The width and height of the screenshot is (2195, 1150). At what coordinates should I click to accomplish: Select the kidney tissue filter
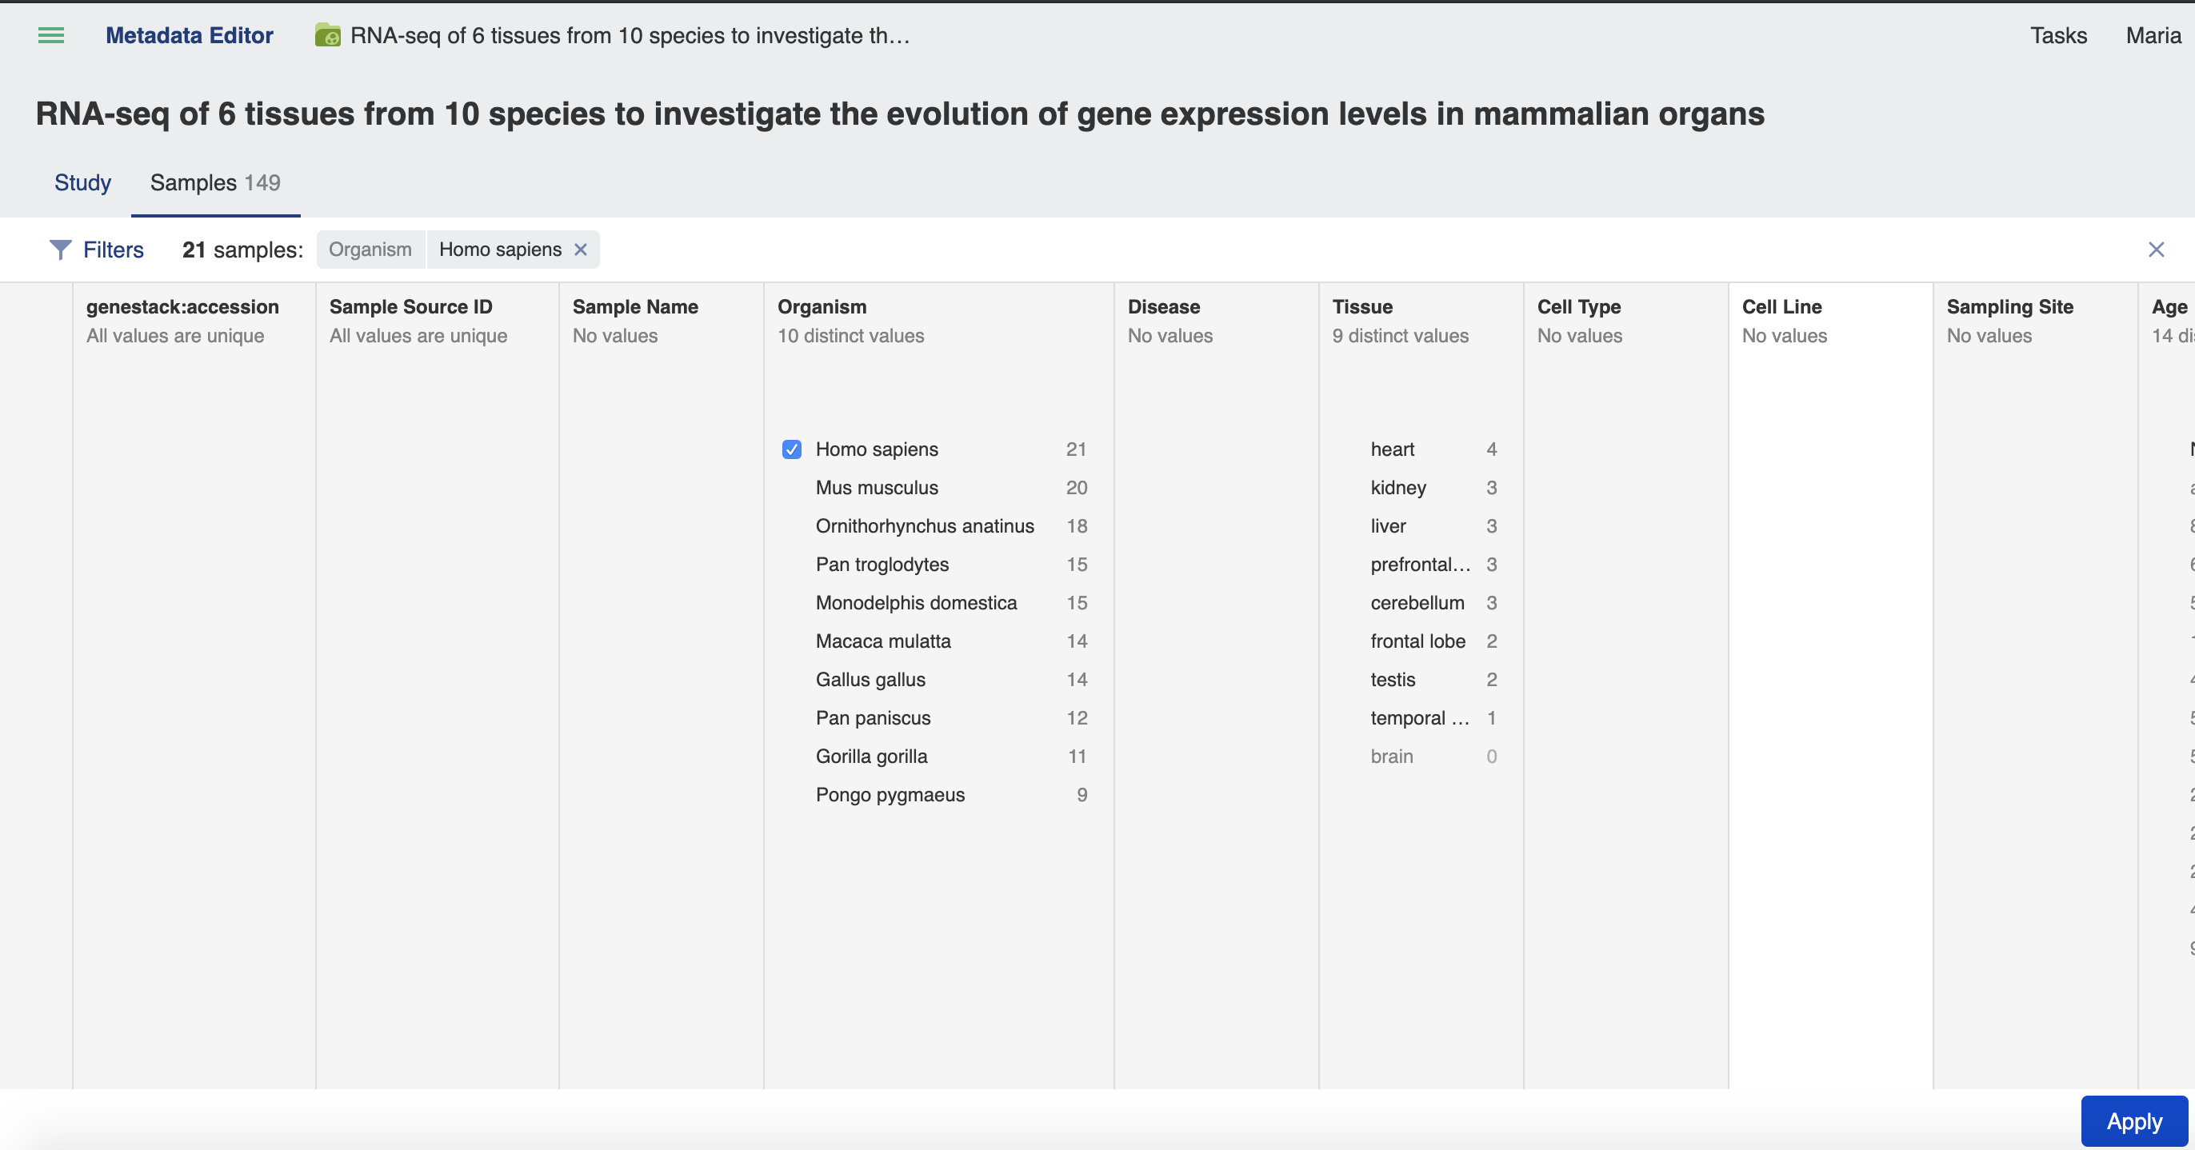coord(1397,487)
